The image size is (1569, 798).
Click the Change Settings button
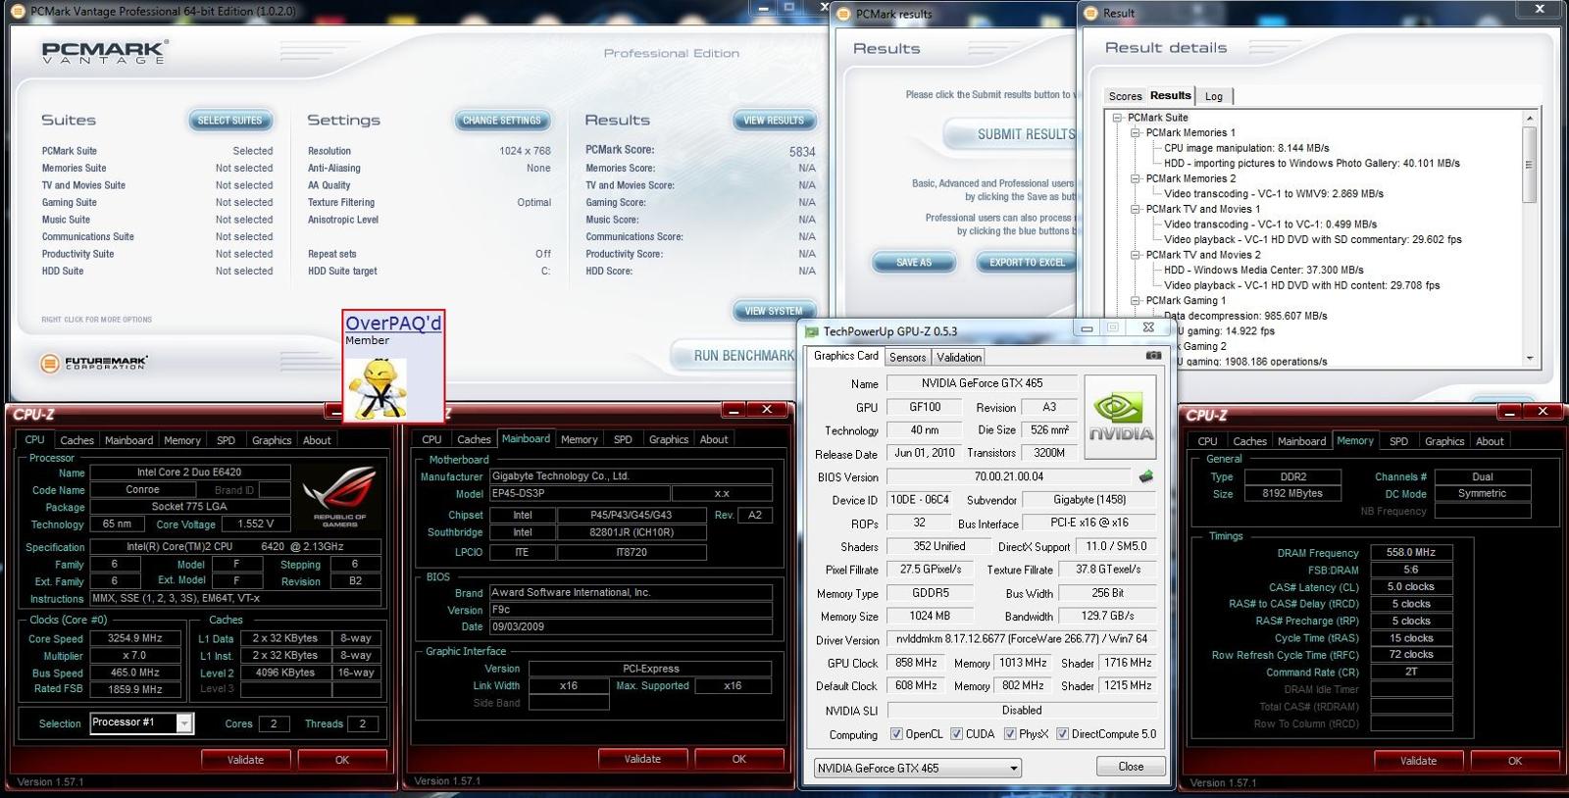pos(501,121)
